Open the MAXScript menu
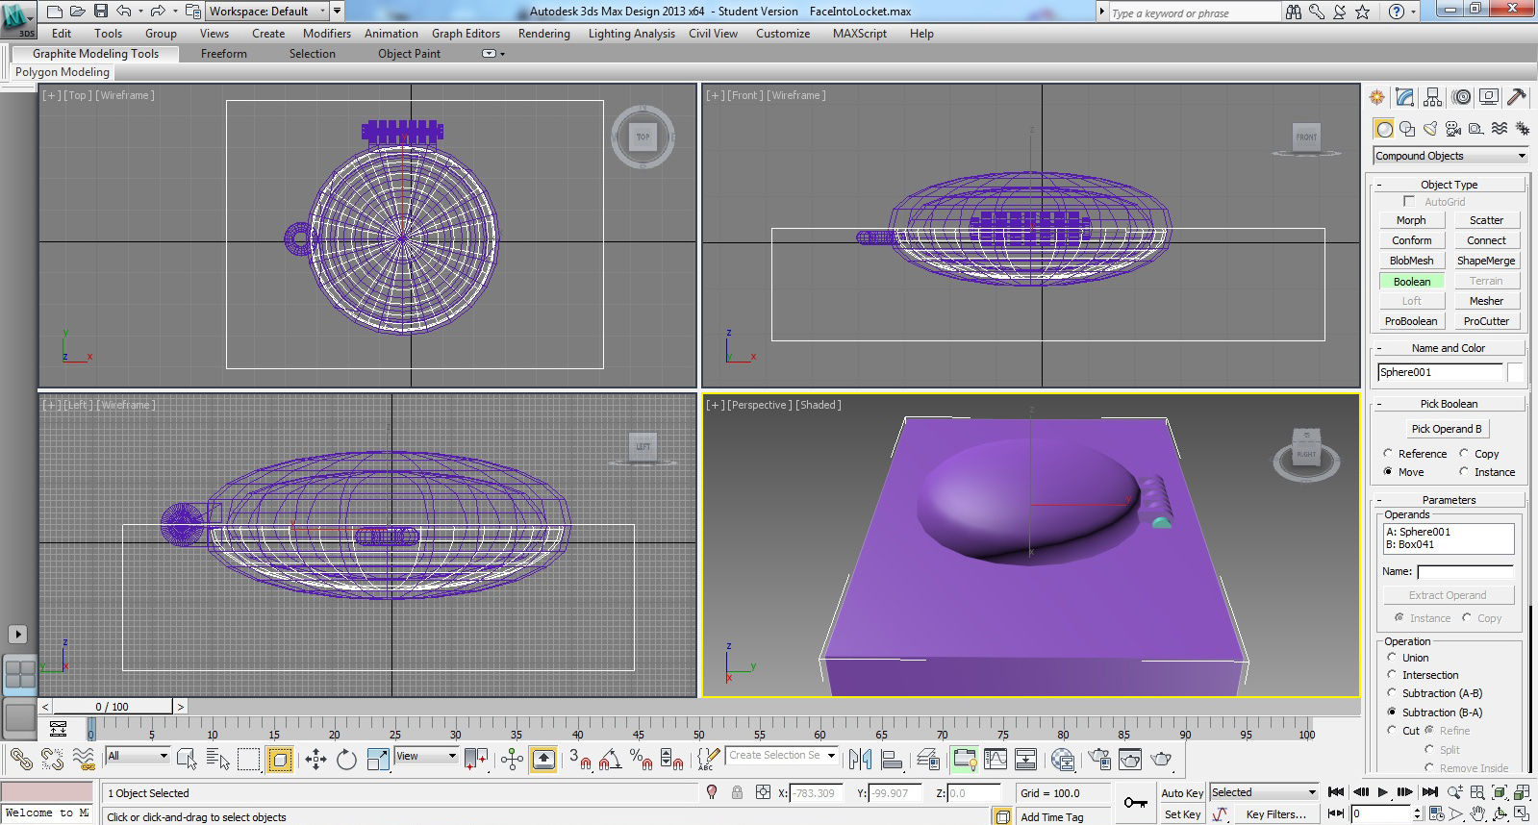 [x=860, y=34]
